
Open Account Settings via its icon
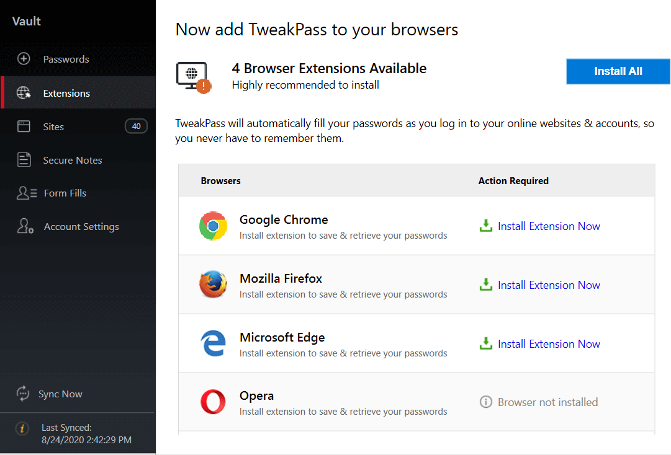tap(23, 226)
